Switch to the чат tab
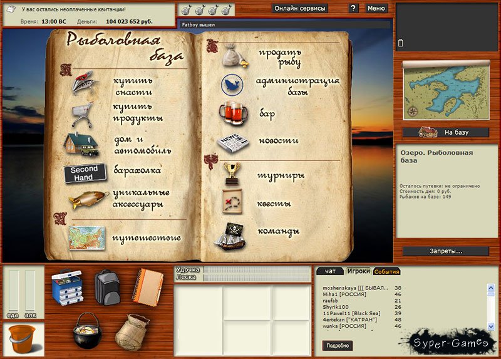Screen dimensions: 501x359 [330, 271]
